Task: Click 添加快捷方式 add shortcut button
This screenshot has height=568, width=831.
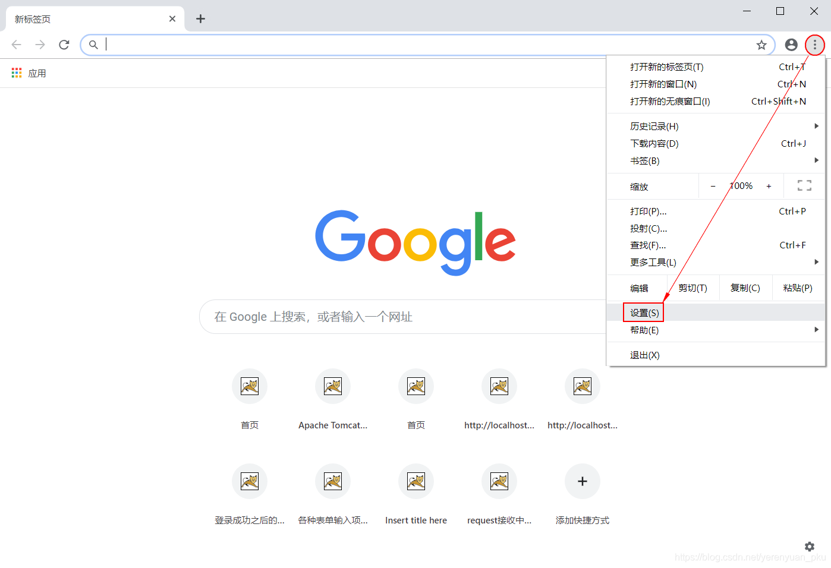Action: pyautogui.click(x=583, y=493)
